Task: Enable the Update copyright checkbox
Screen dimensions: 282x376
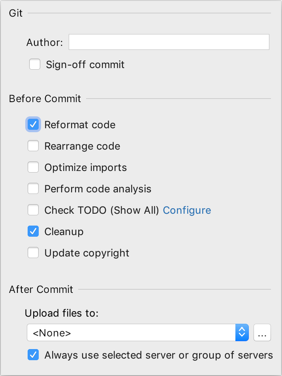Action: coord(33,253)
